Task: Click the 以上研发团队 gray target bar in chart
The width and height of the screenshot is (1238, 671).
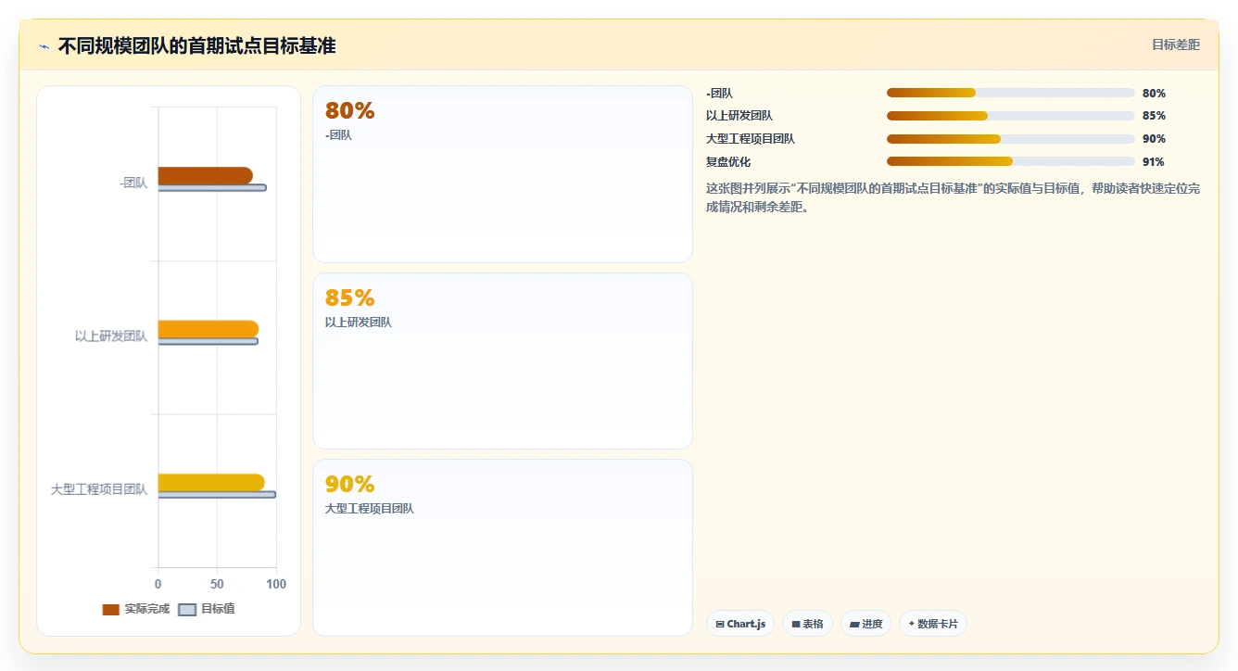Action: [208, 341]
